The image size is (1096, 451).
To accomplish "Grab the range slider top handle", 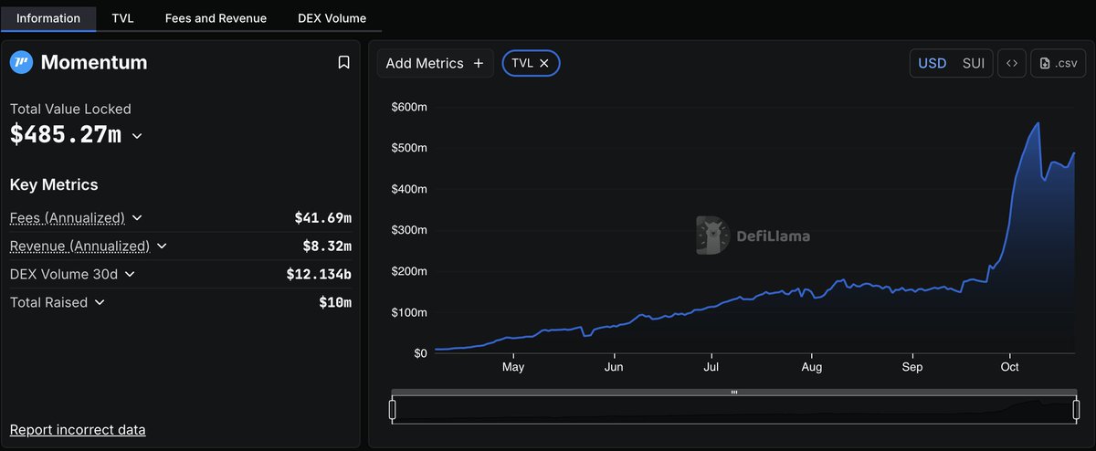I will [734, 393].
